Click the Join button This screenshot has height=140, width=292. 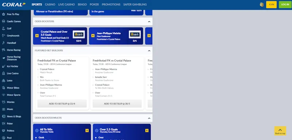click(271, 5)
